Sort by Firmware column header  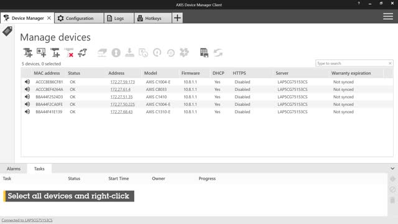pyautogui.click(x=190, y=73)
